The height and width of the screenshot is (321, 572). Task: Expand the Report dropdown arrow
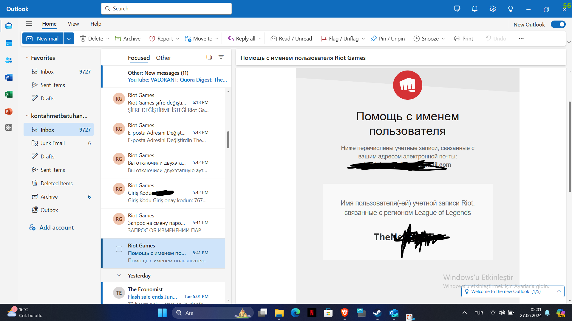[177, 39]
